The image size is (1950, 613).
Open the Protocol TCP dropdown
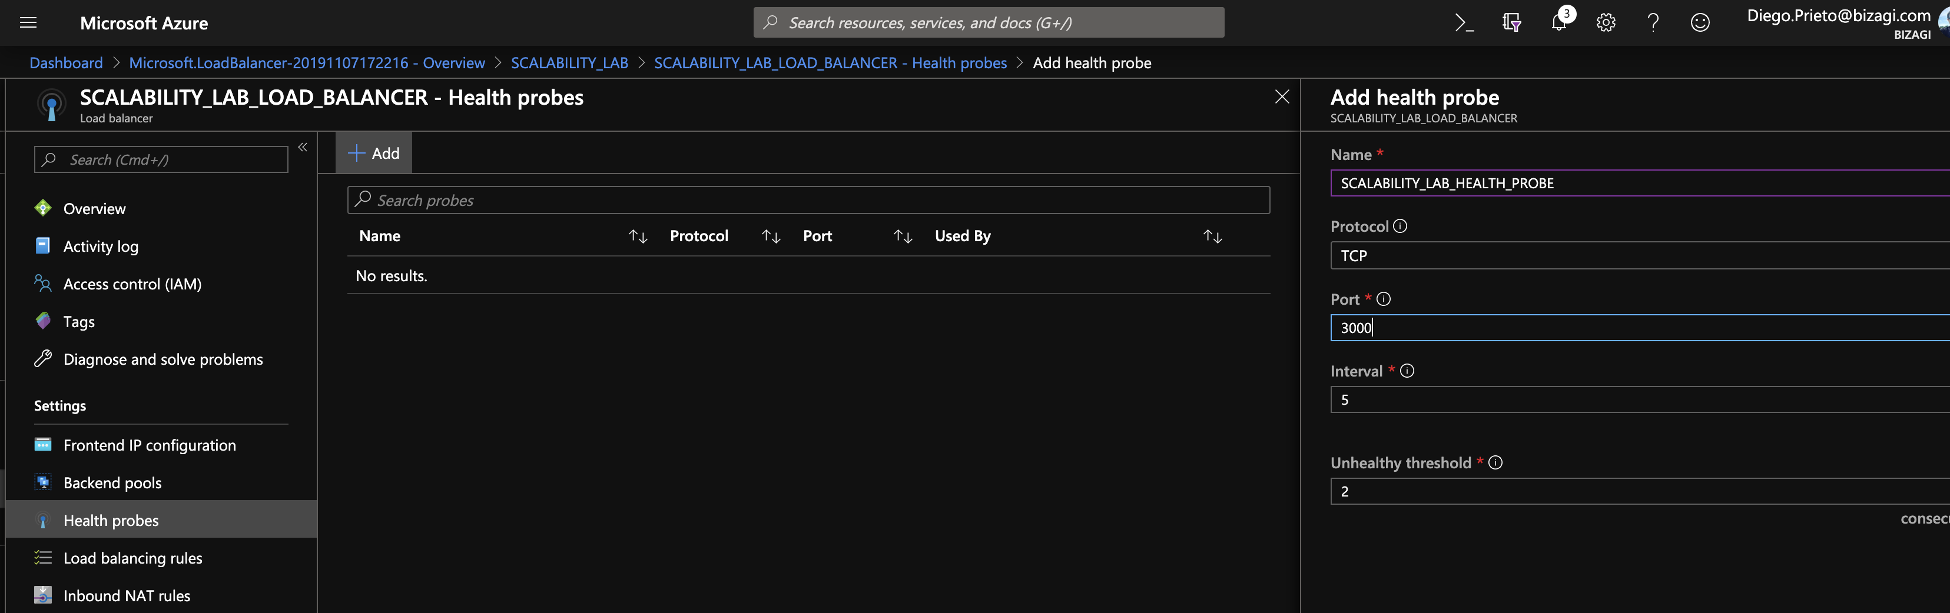click(1640, 256)
